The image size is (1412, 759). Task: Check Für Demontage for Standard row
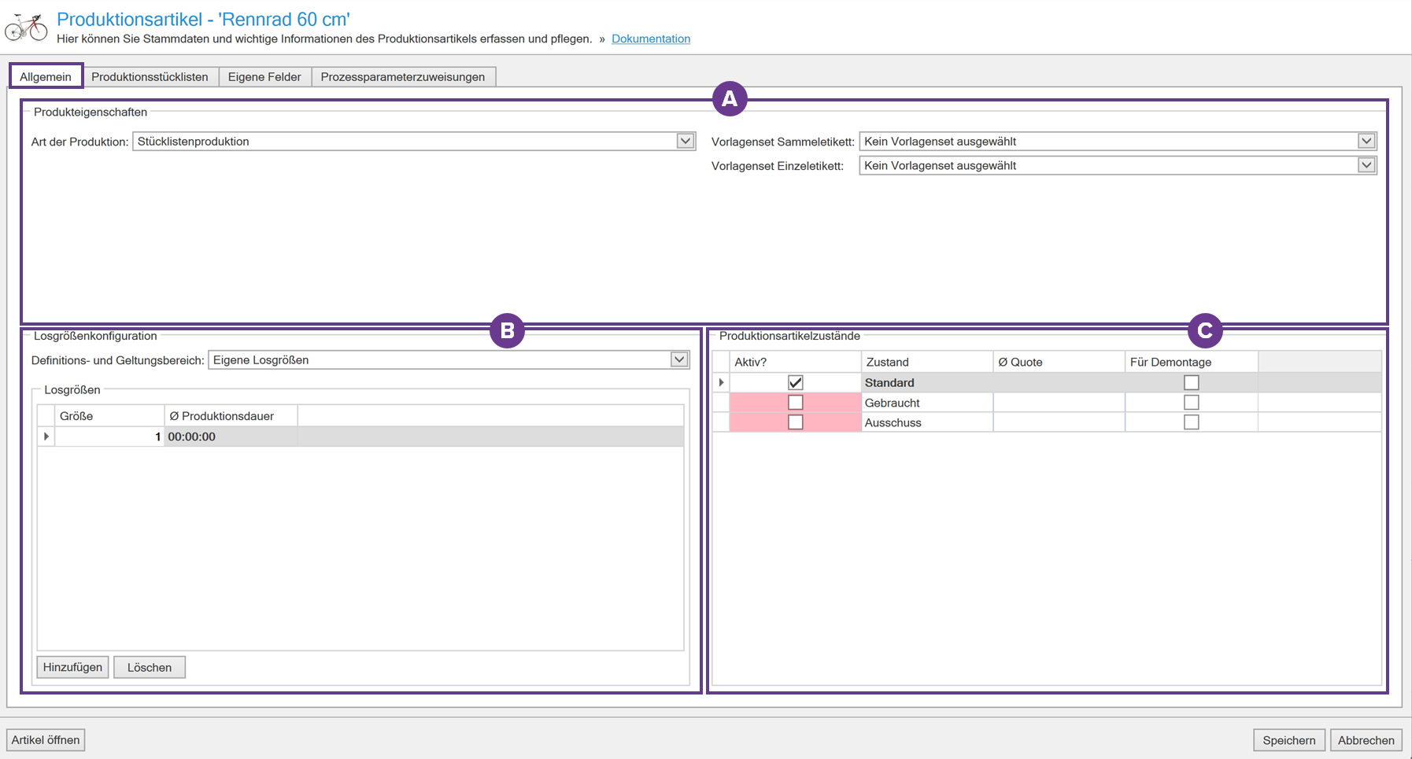(1191, 383)
